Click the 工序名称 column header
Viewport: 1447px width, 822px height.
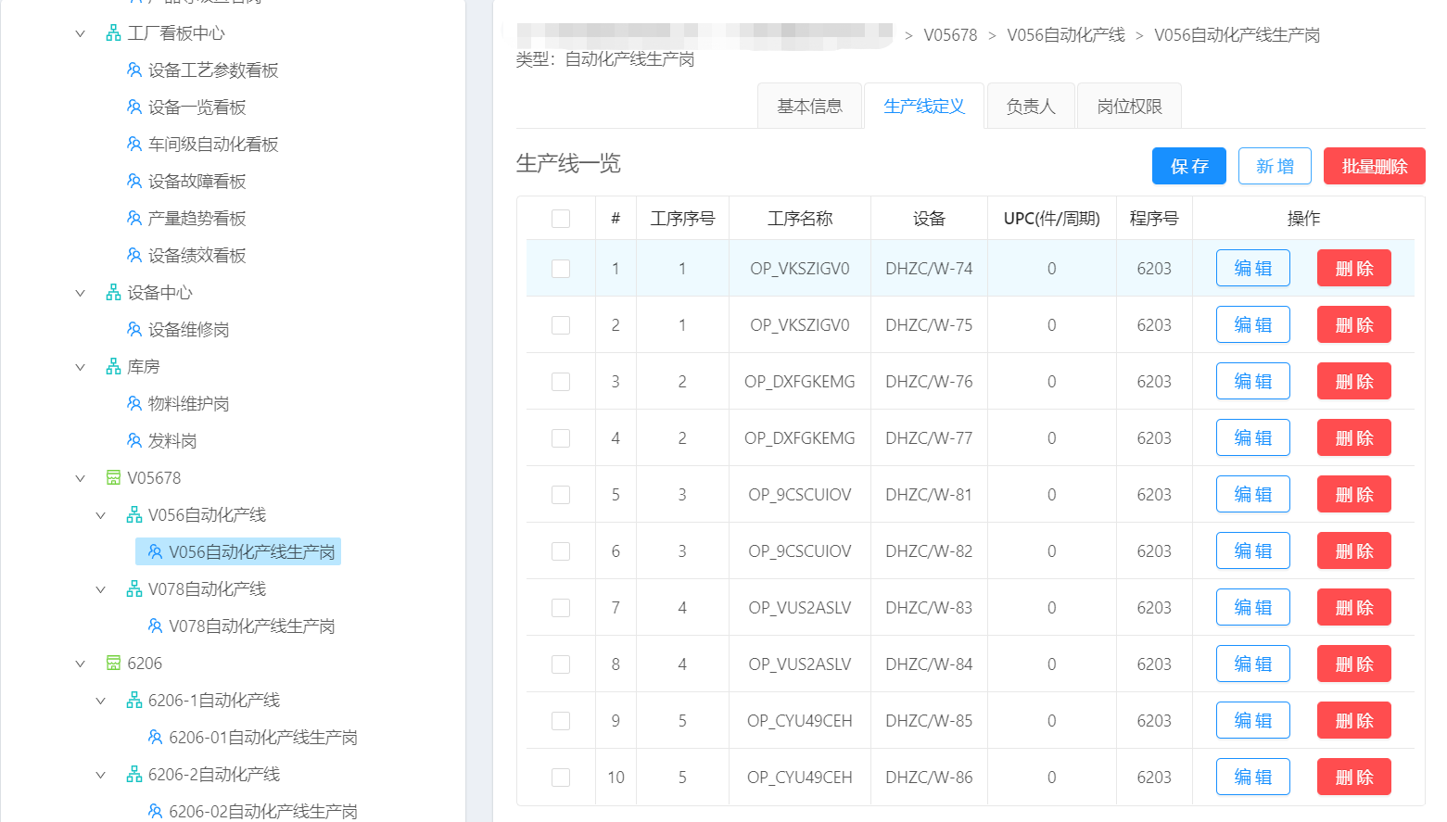coord(800,219)
